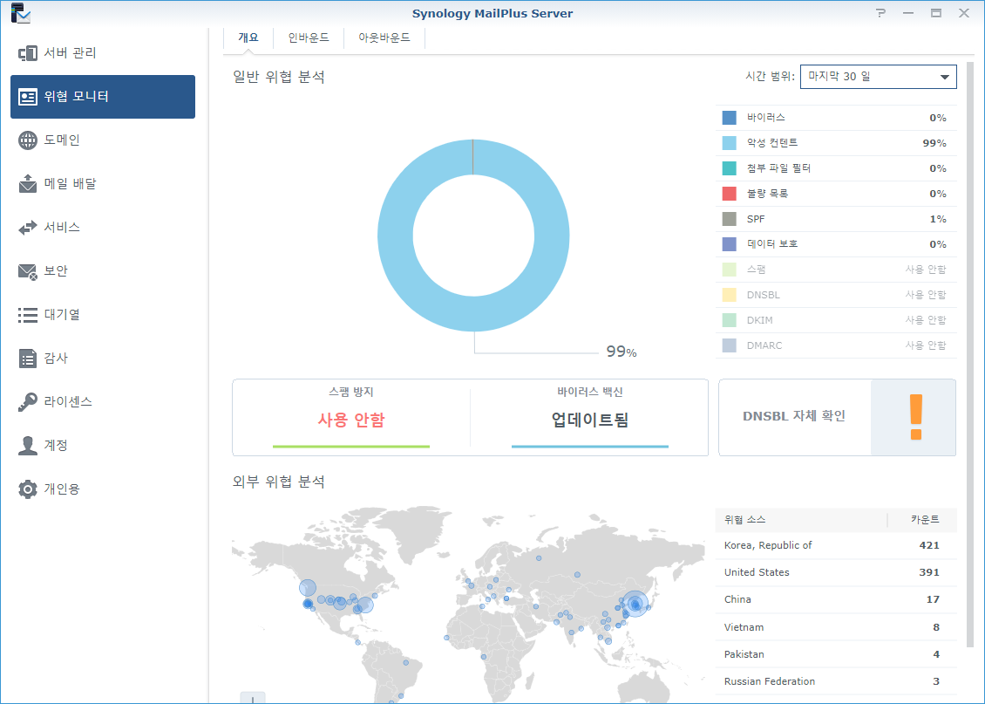Click the 개인용 gear icon

click(x=28, y=489)
